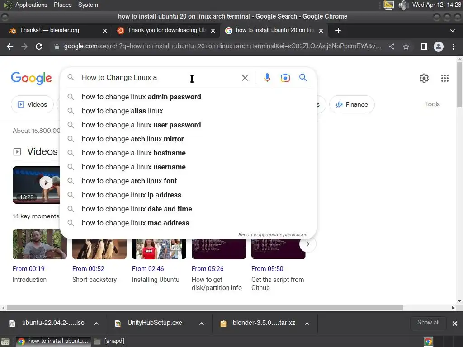The width and height of the screenshot is (463, 347).
Task: Choose suggestion change linux admin password
Action: coord(188,97)
